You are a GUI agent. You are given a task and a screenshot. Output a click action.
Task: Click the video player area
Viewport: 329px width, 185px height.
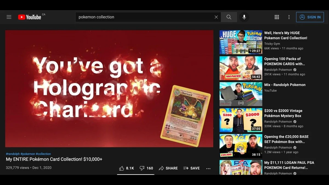(x=109, y=89)
